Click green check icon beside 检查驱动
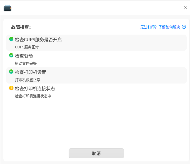 (x=11, y=55)
